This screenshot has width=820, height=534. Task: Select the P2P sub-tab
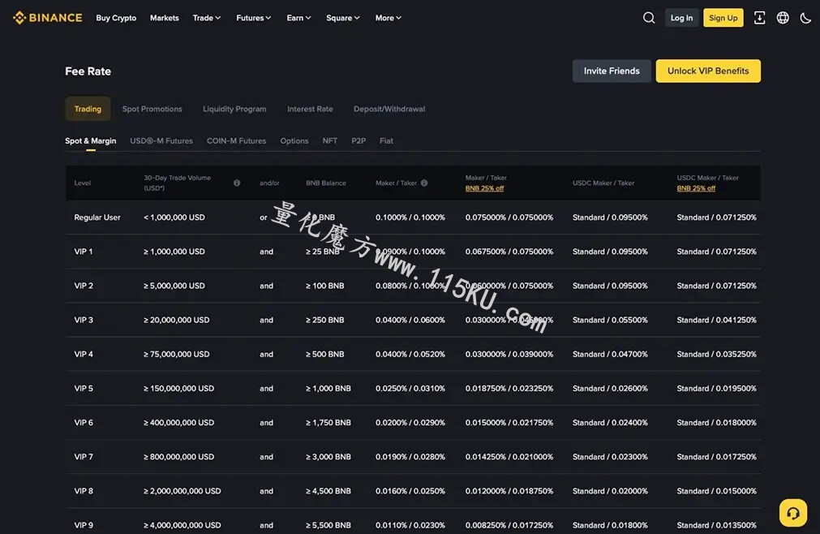click(358, 140)
